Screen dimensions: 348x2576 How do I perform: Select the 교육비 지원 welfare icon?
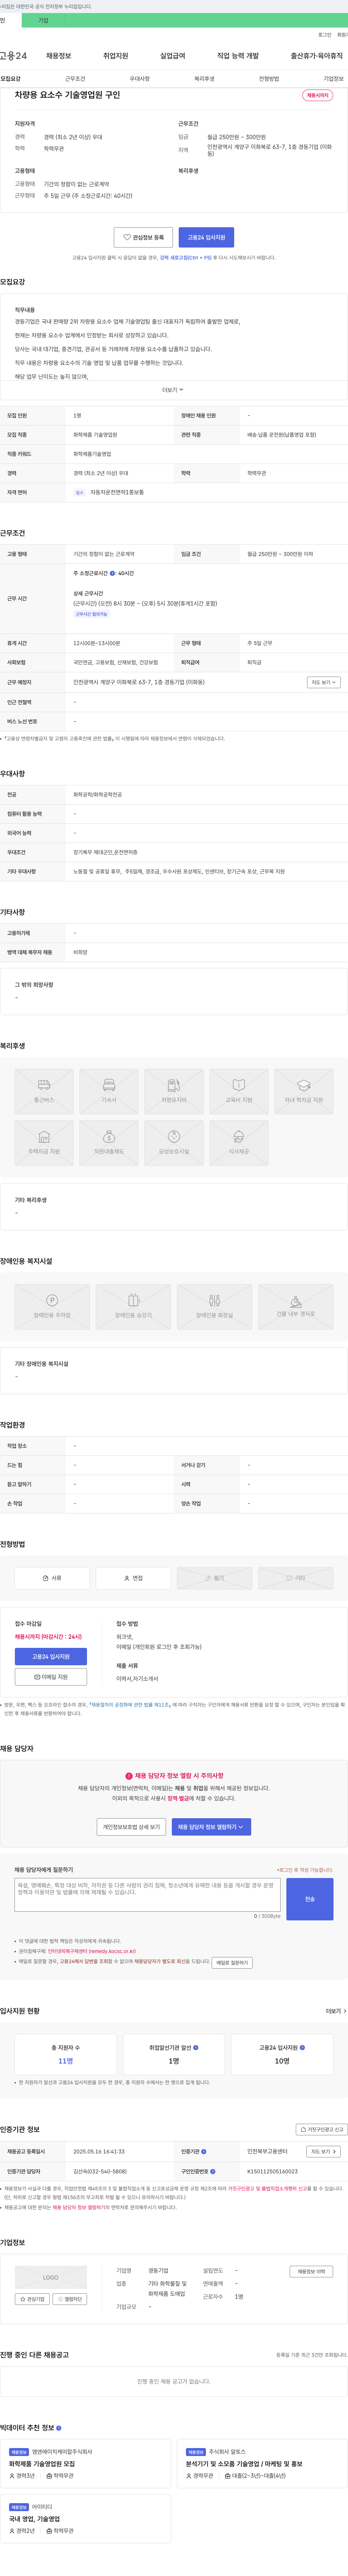[239, 1091]
